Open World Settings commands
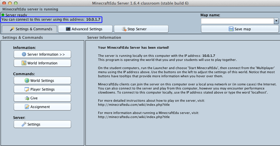Viewport: 280px width, 146px height. click(42, 80)
